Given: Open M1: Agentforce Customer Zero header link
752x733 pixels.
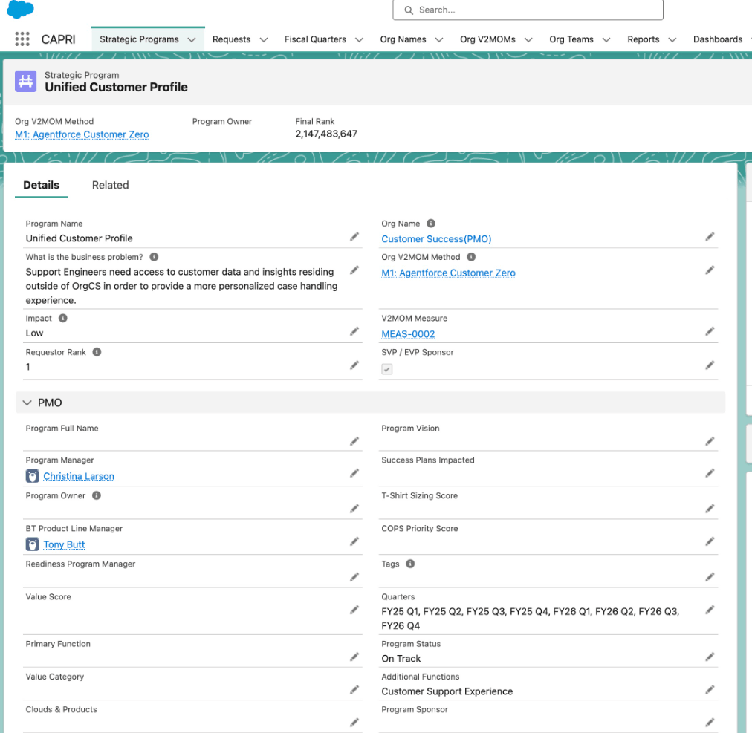Looking at the screenshot, I should coord(82,134).
